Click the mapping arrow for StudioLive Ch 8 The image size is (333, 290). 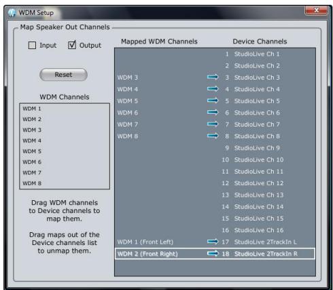pyautogui.click(x=213, y=136)
